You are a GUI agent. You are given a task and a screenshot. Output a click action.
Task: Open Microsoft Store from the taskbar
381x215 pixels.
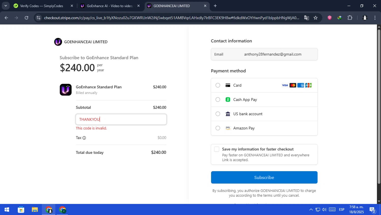point(21,210)
